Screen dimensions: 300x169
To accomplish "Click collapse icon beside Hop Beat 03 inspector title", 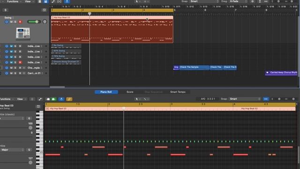I will pos(38,107).
